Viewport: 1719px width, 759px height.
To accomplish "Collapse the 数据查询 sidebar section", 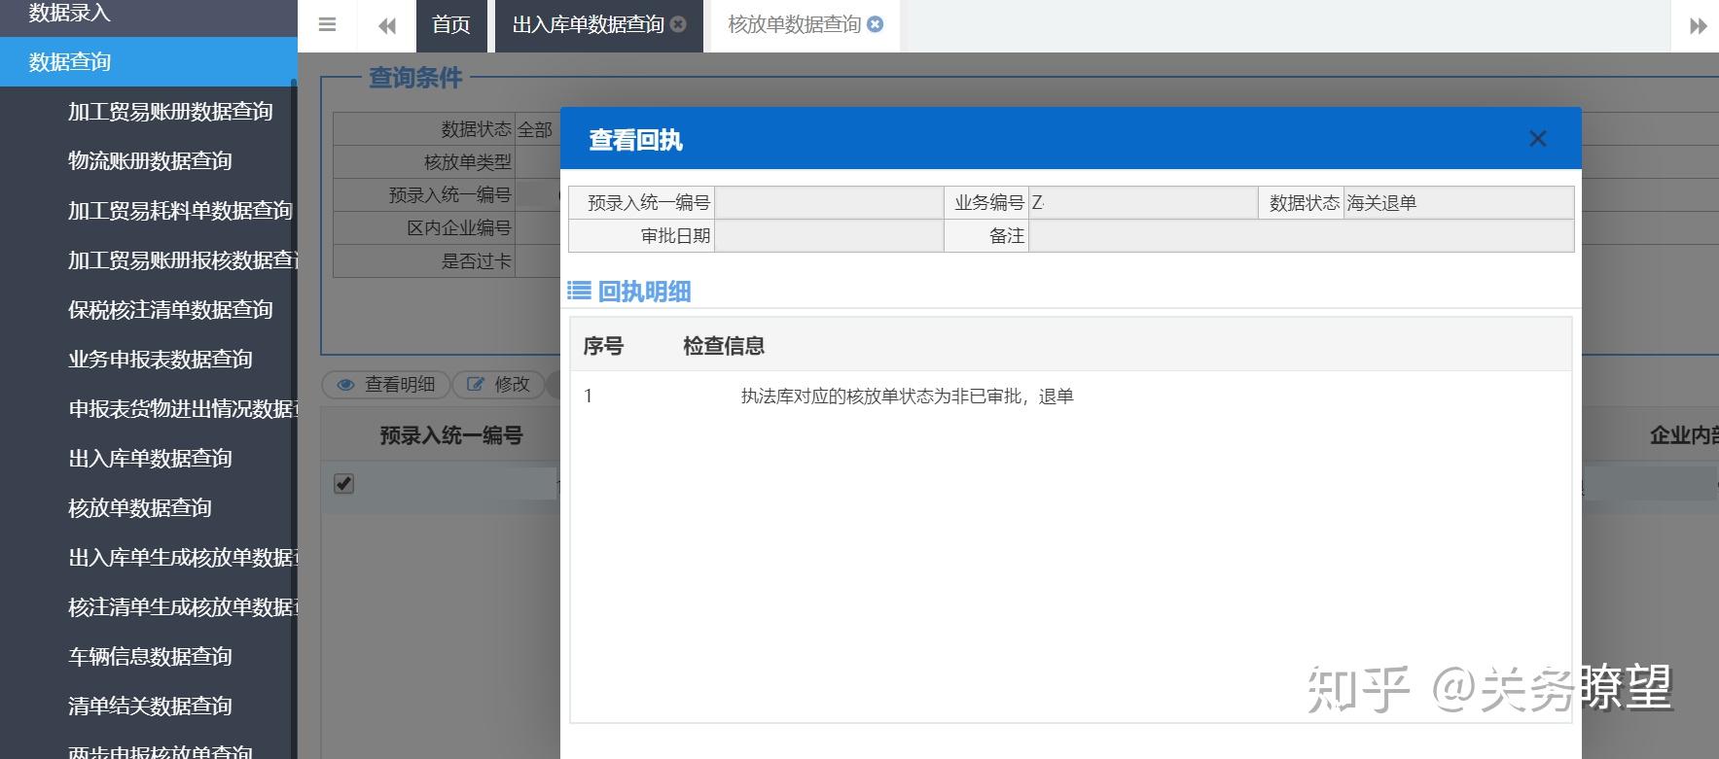I will click(148, 62).
